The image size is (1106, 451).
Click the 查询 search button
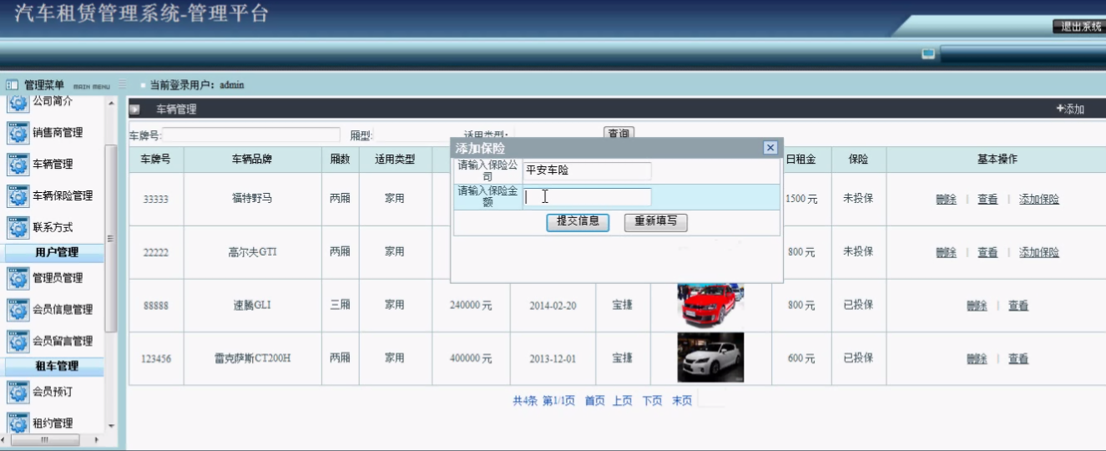(619, 134)
